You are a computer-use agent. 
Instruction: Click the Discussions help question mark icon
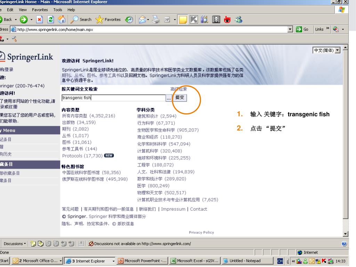point(344,244)
